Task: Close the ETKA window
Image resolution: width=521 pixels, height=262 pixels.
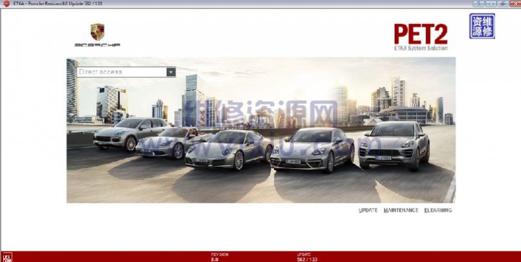Action: click(515, 4)
